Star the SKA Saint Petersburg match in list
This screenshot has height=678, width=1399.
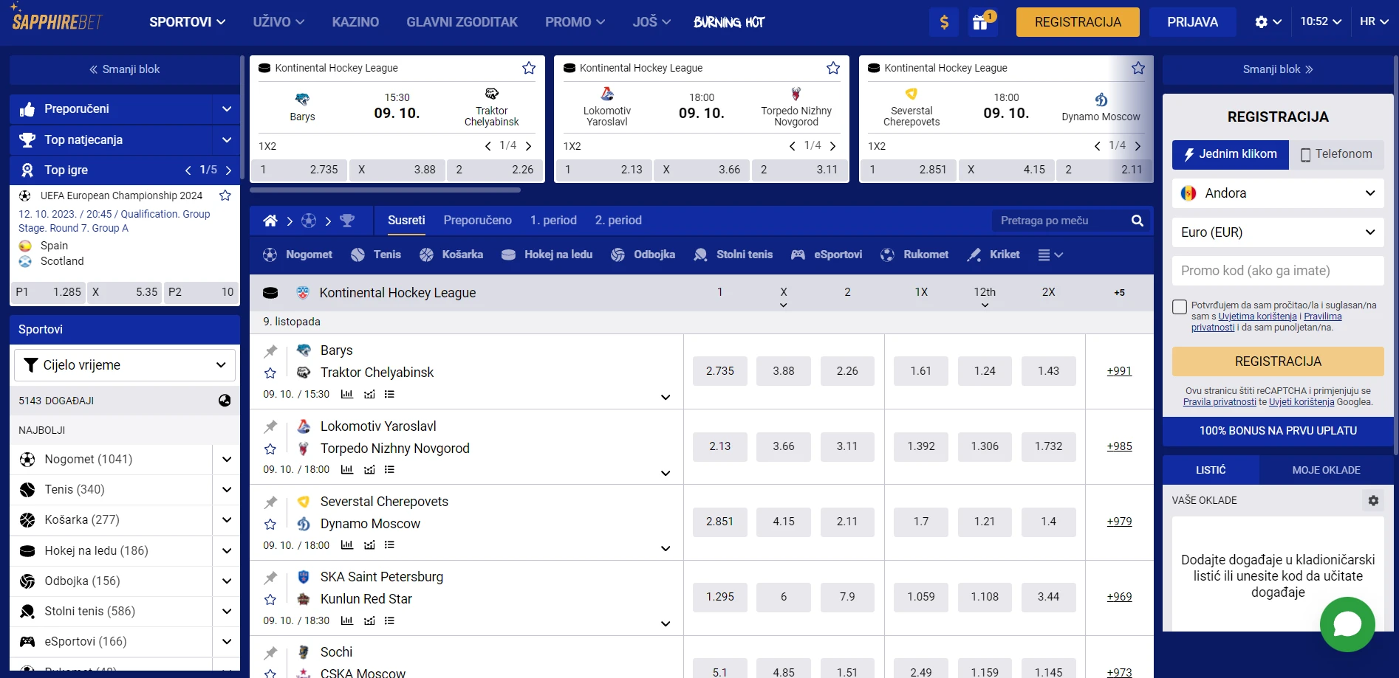[270, 600]
